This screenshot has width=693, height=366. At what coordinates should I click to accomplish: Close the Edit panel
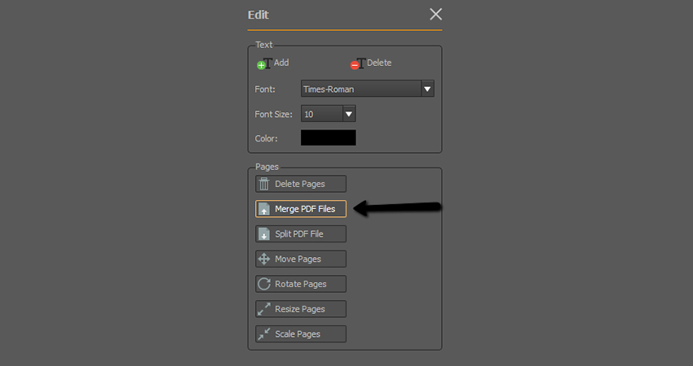pos(436,14)
